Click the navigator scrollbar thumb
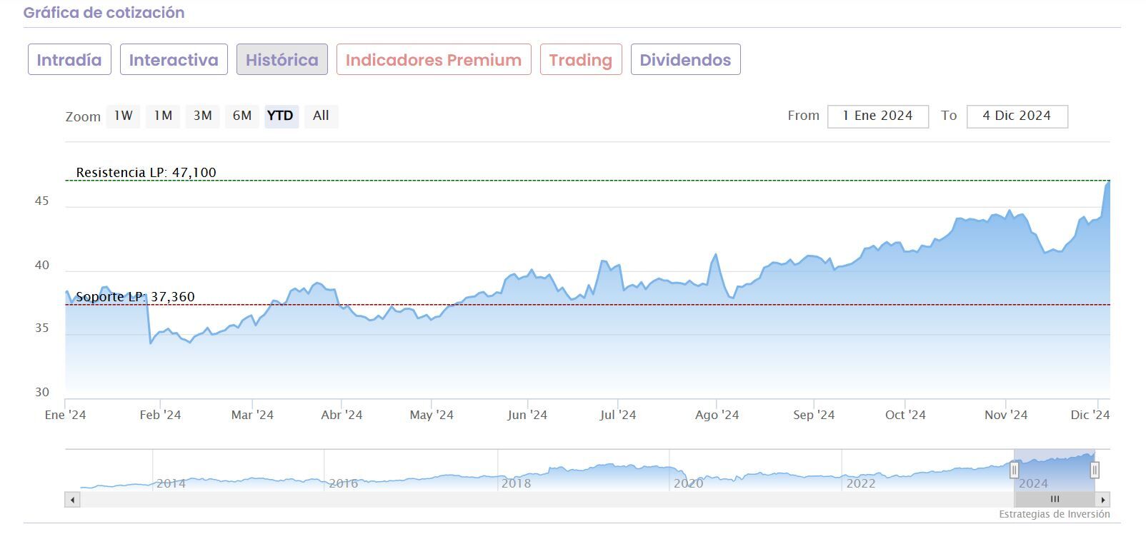The height and width of the screenshot is (544, 1146). (x=1054, y=500)
